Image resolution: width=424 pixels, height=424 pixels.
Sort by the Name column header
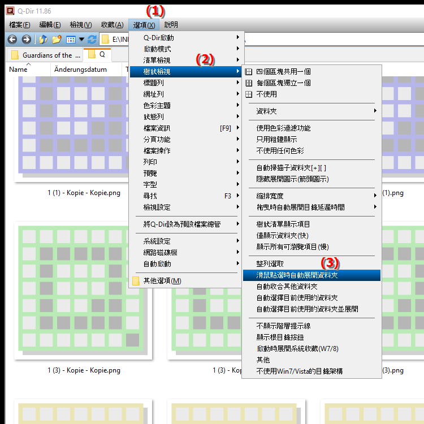28,70
